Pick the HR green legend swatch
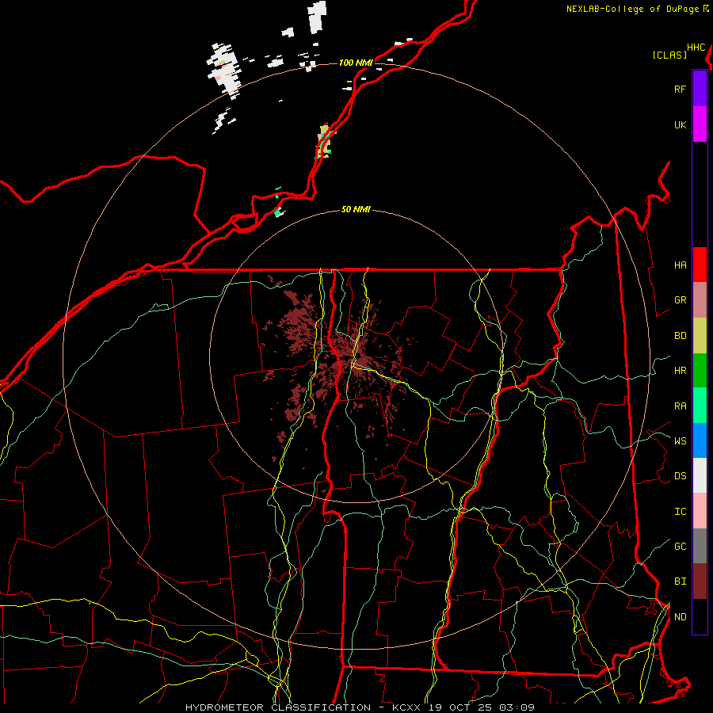This screenshot has width=713, height=713. point(700,370)
